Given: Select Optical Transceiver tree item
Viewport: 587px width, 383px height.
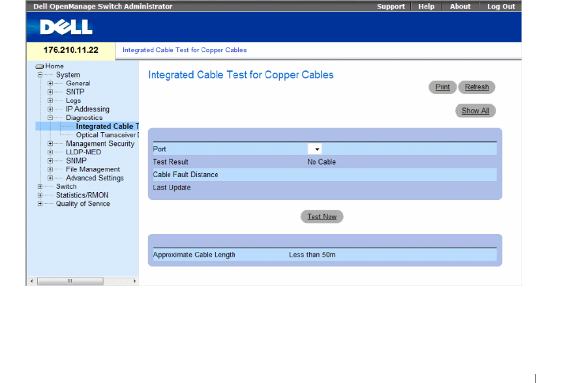Looking at the screenshot, I should pos(108,135).
